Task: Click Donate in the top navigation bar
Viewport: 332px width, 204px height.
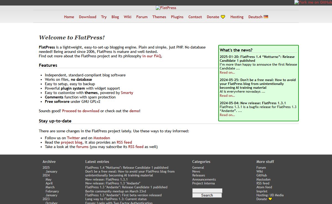Action: tap(216, 17)
